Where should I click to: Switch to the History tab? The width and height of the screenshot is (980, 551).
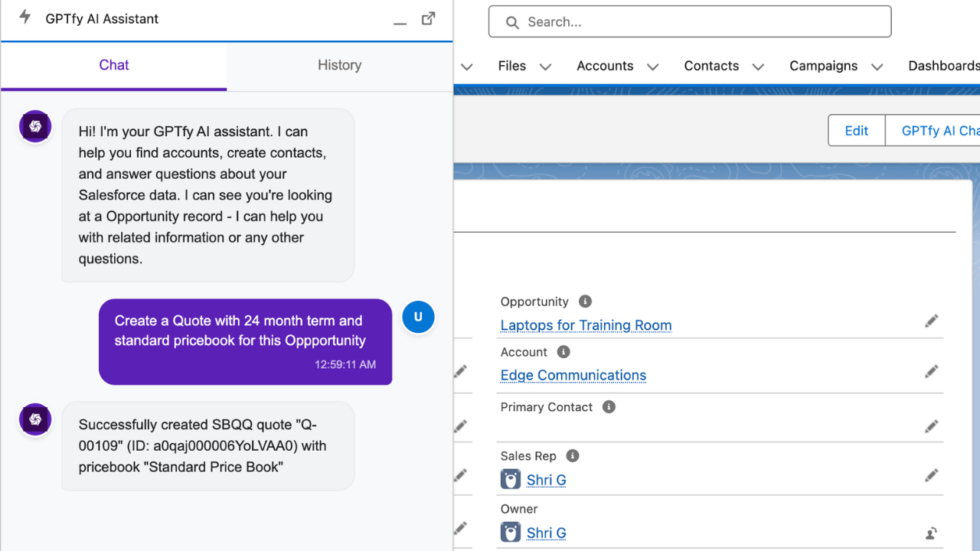[339, 65]
